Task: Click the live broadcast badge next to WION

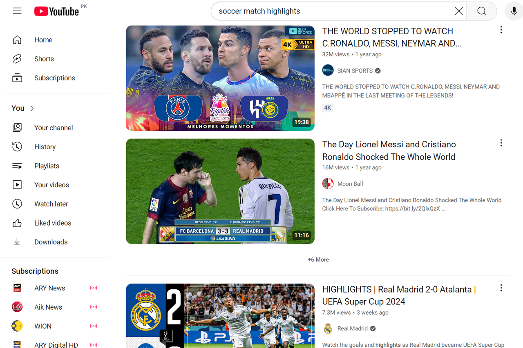Action: point(94,326)
